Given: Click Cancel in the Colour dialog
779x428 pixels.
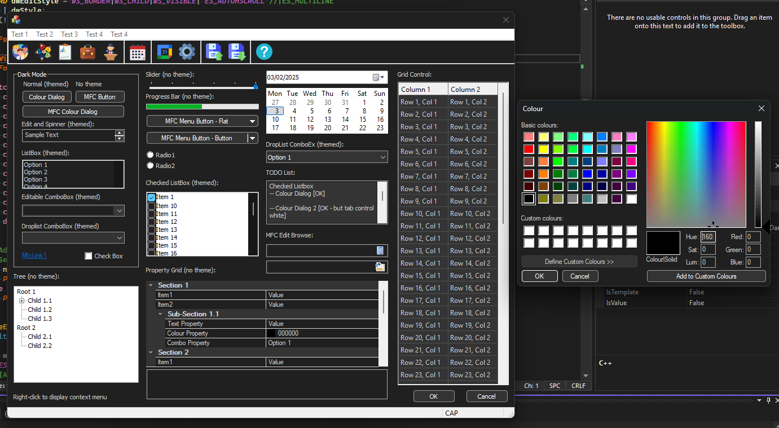Looking at the screenshot, I should click(x=580, y=276).
